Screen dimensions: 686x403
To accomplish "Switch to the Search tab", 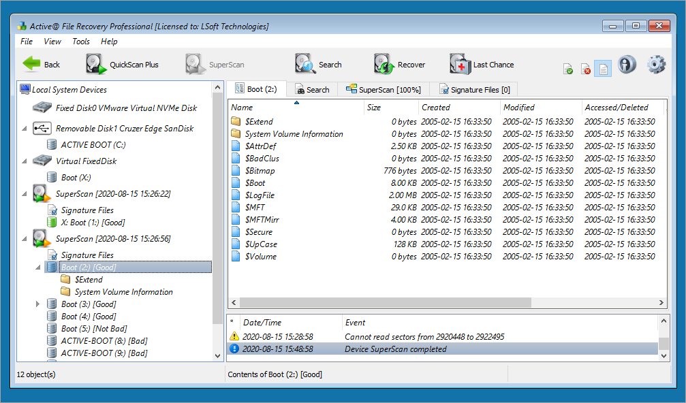I will pos(313,90).
